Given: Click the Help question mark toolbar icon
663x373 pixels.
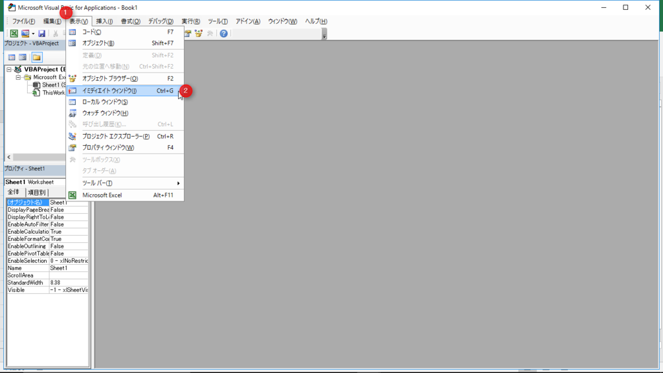Looking at the screenshot, I should [224, 33].
